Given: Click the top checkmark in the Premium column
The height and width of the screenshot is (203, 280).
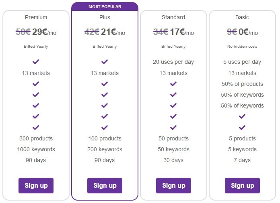Looking at the screenshot, I should click(x=36, y=62).
